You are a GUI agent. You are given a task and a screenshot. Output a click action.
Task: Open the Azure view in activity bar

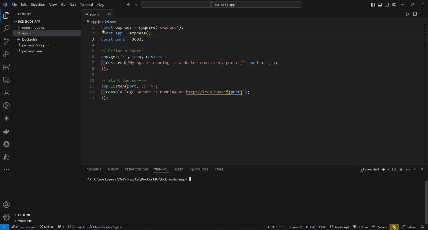pyautogui.click(x=6, y=157)
